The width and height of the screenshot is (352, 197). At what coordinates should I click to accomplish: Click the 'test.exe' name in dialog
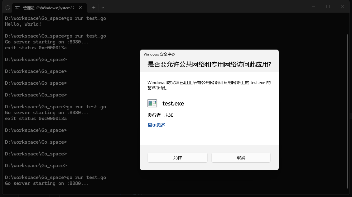coord(173,103)
